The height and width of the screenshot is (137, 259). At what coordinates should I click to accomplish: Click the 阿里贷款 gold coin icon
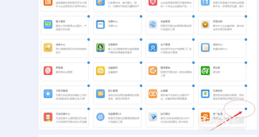pos(205,24)
